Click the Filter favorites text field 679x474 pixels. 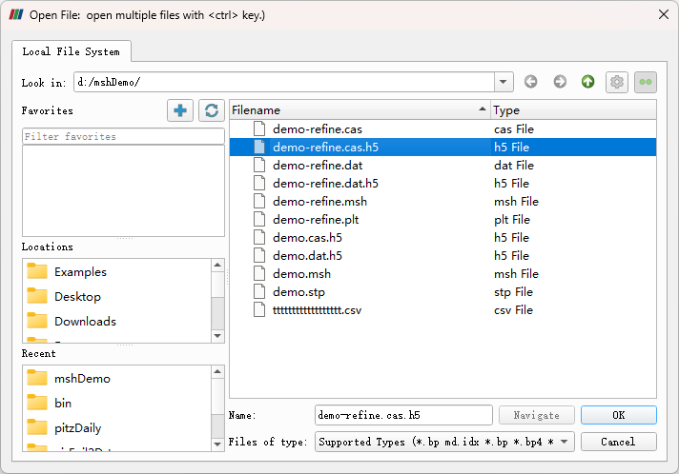[x=122, y=136]
